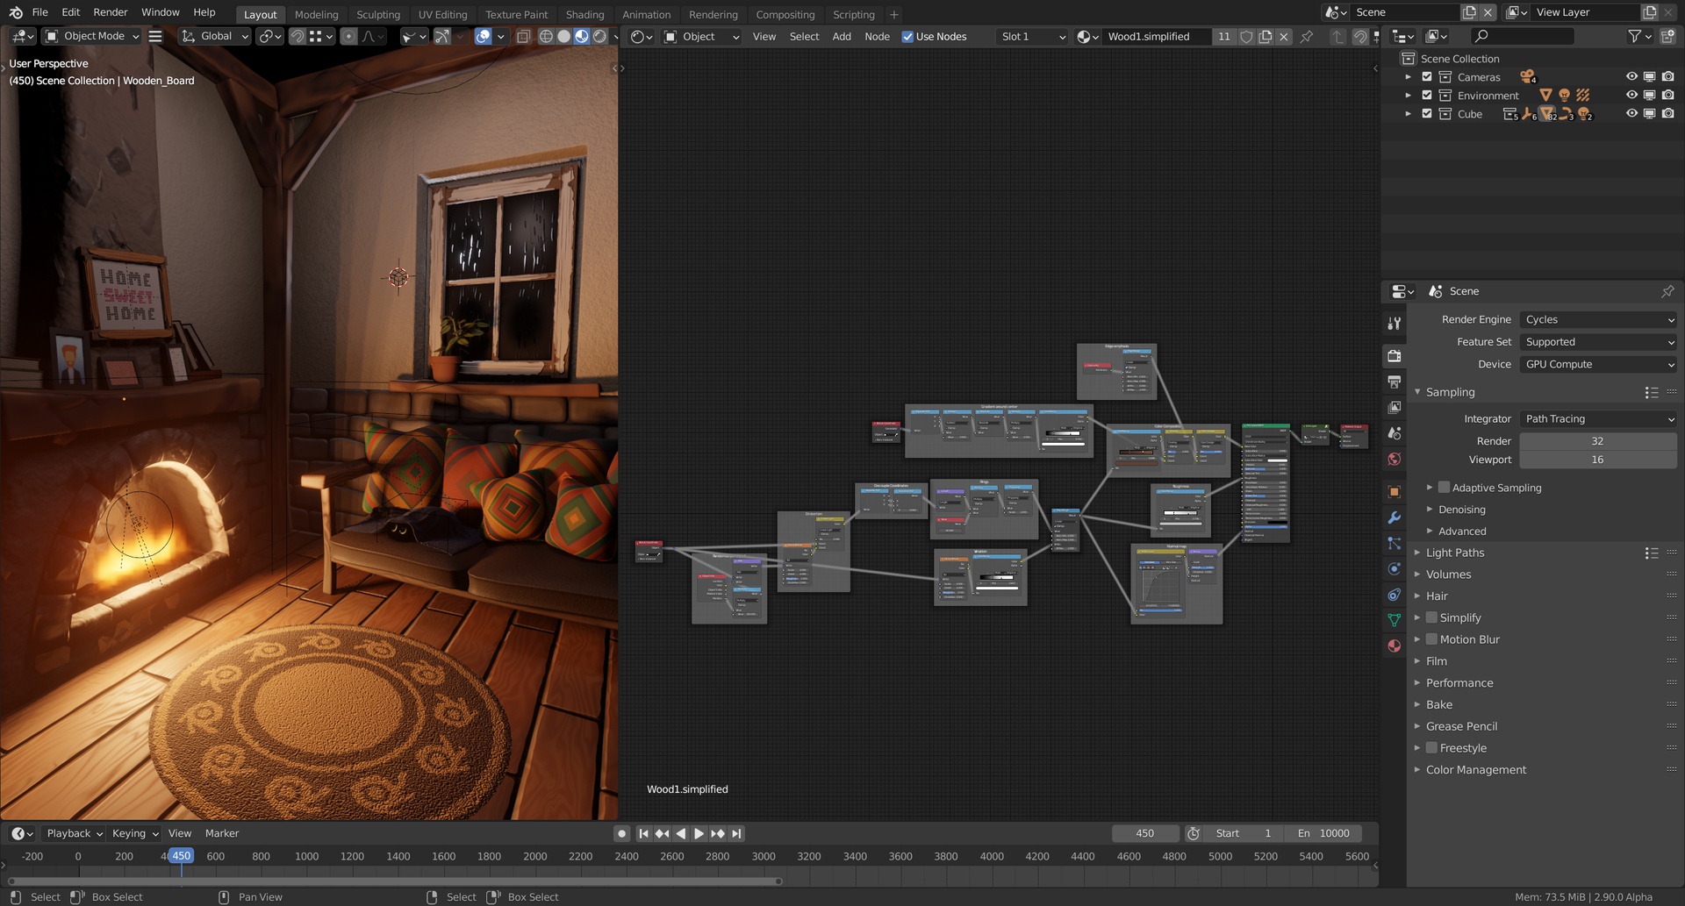Screen dimensions: 1685x906
Task: Expand the Light Paths section
Action: pos(1455,553)
